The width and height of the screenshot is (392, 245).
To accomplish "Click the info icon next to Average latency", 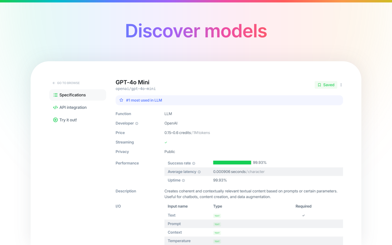I will [199, 172].
